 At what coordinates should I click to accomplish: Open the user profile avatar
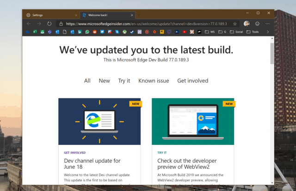tap(247, 23)
